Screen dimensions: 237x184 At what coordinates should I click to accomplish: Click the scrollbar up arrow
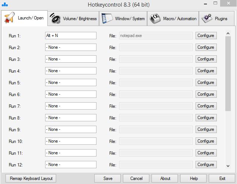coord(228,33)
